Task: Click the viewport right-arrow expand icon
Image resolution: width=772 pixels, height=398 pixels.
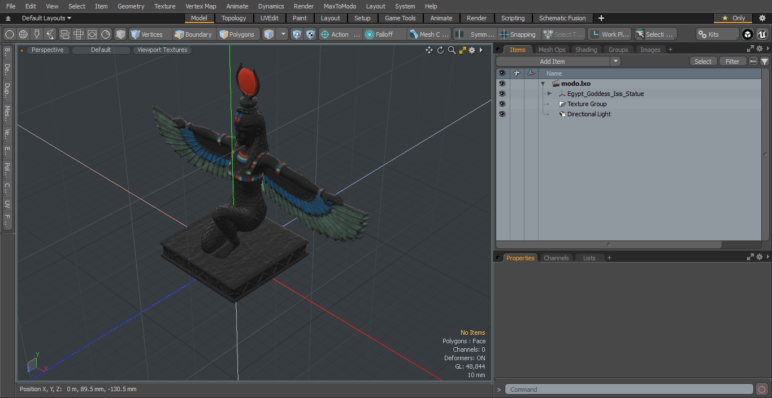Action: click(481, 50)
